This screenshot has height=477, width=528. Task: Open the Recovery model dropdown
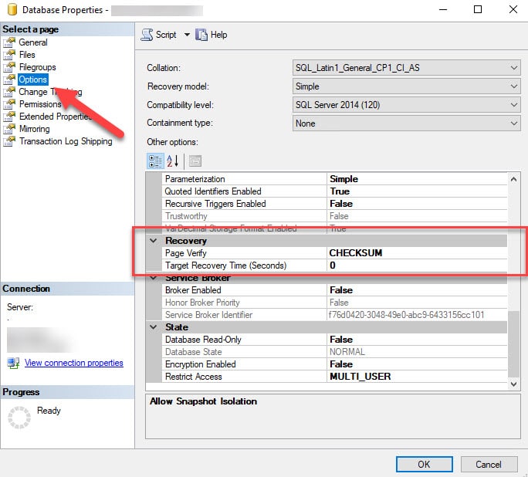(407, 86)
